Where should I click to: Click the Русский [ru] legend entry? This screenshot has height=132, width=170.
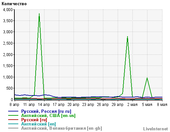tap(34, 120)
